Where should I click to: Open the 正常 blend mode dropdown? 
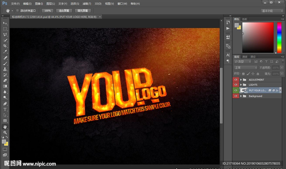click(246, 68)
